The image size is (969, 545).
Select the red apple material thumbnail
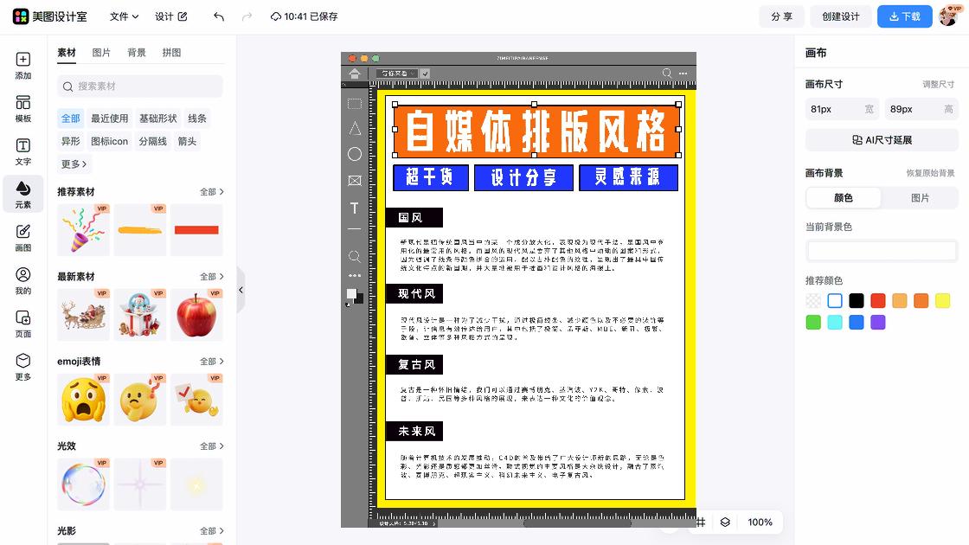pos(196,315)
